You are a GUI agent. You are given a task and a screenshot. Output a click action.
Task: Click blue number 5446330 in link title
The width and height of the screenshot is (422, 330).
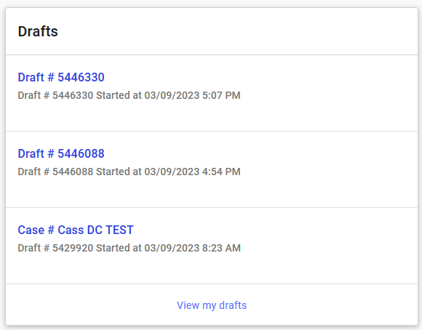click(x=81, y=77)
